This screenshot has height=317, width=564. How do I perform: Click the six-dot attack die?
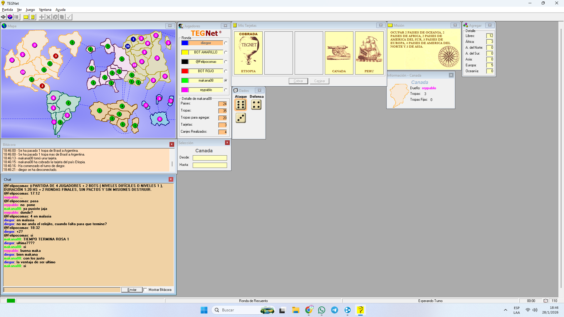click(241, 105)
